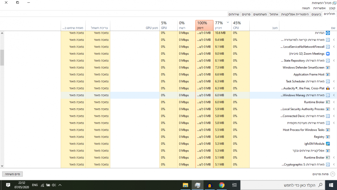The height and width of the screenshot is (190, 337).
Task: Open Chrome from the taskbar
Action: pyautogui.click(x=222, y=185)
